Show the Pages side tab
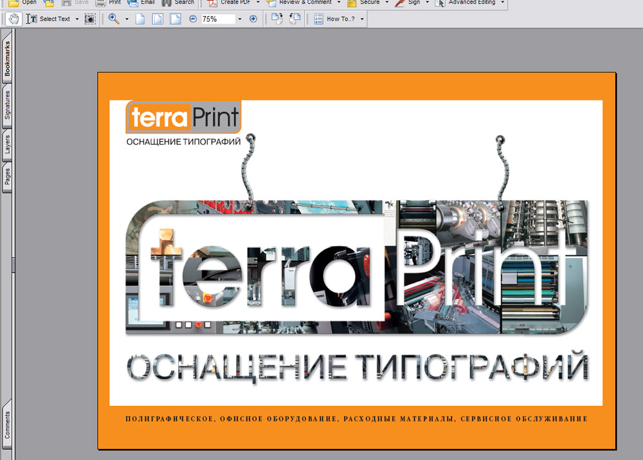This screenshot has height=460, width=643. [x=7, y=176]
